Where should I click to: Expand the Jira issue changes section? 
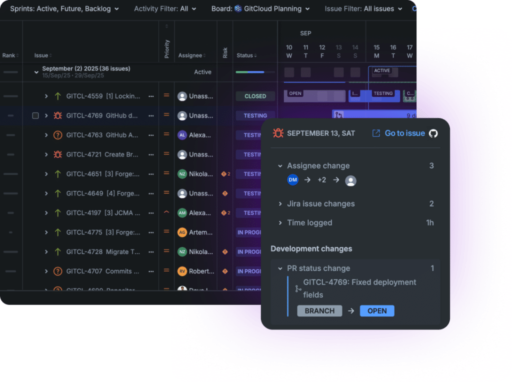click(280, 203)
